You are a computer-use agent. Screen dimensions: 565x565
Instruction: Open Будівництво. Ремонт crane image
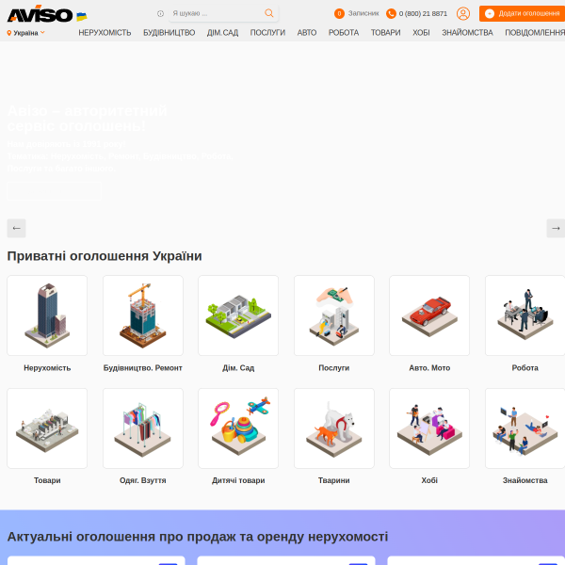coord(143,315)
